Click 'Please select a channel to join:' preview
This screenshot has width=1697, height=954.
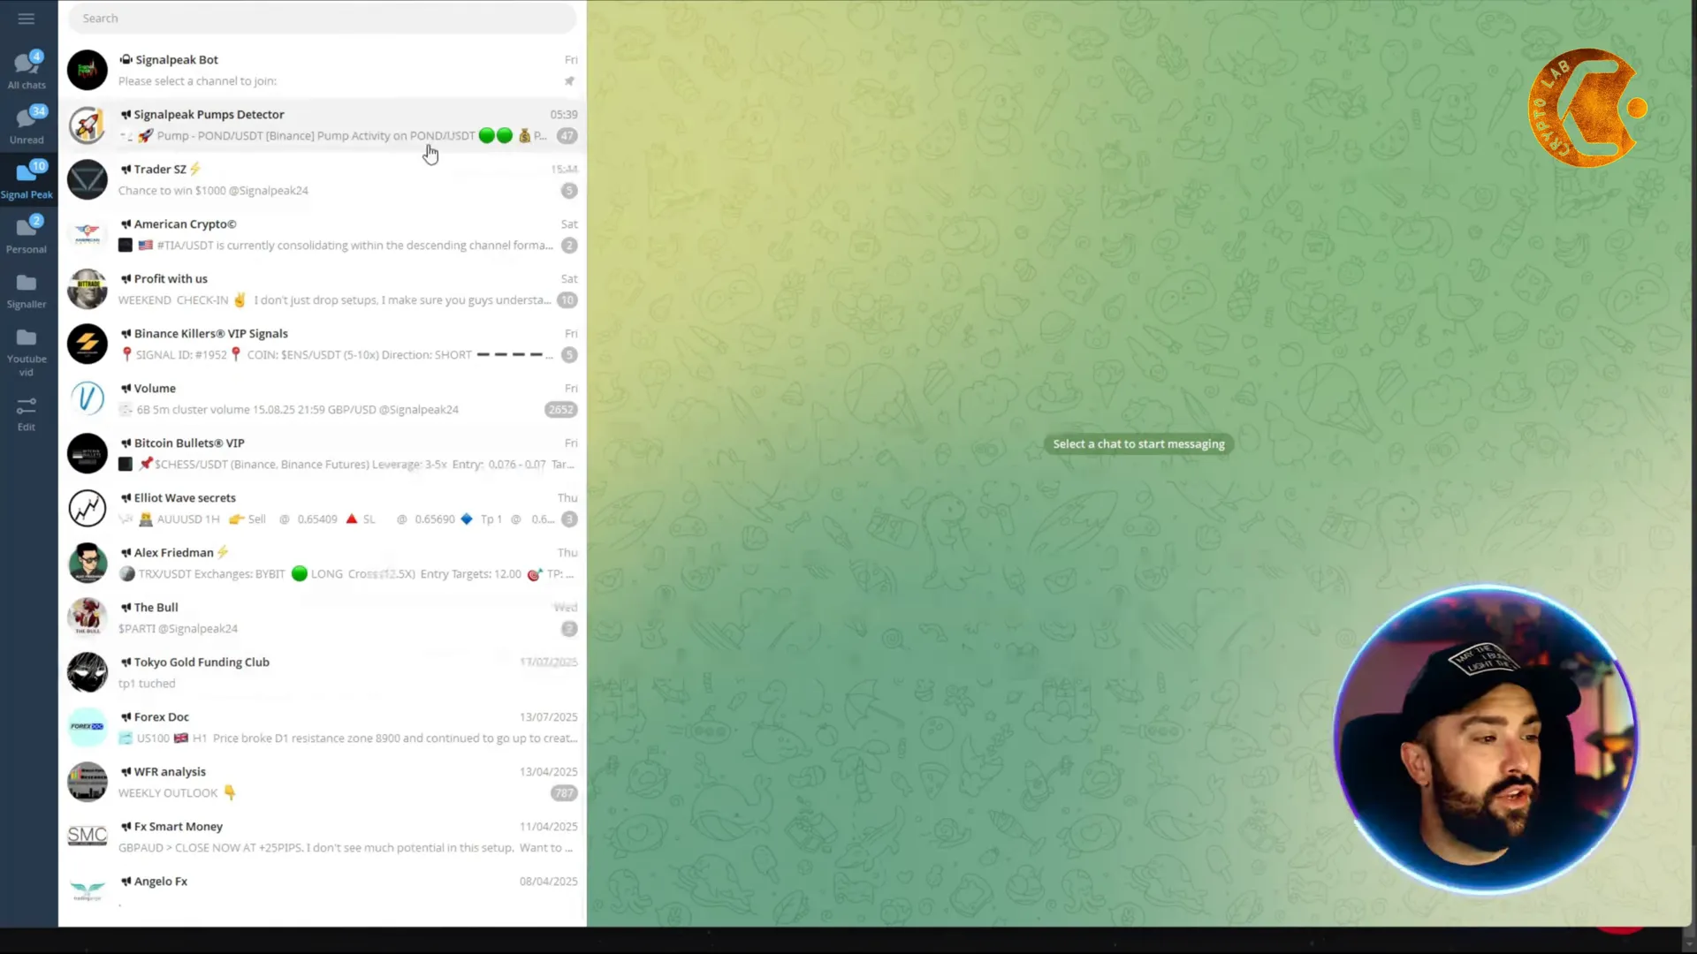pyautogui.click(x=197, y=81)
